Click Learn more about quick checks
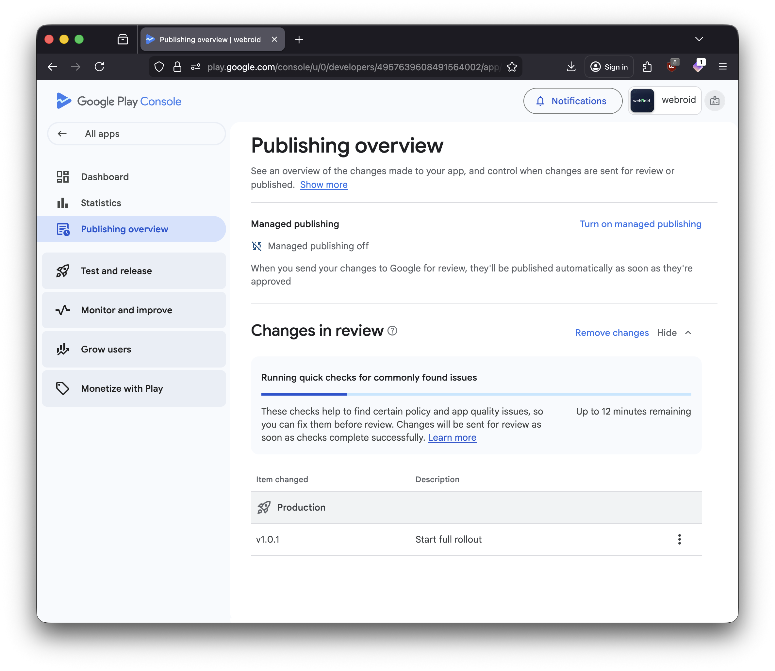 pyautogui.click(x=452, y=438)
